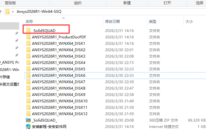Click the ANSYS2026R1_WINX64_DISK5 folder icon

[28, 69]
